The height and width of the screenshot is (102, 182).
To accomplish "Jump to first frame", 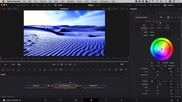I will pyautogui.click(x=54, y=64).
